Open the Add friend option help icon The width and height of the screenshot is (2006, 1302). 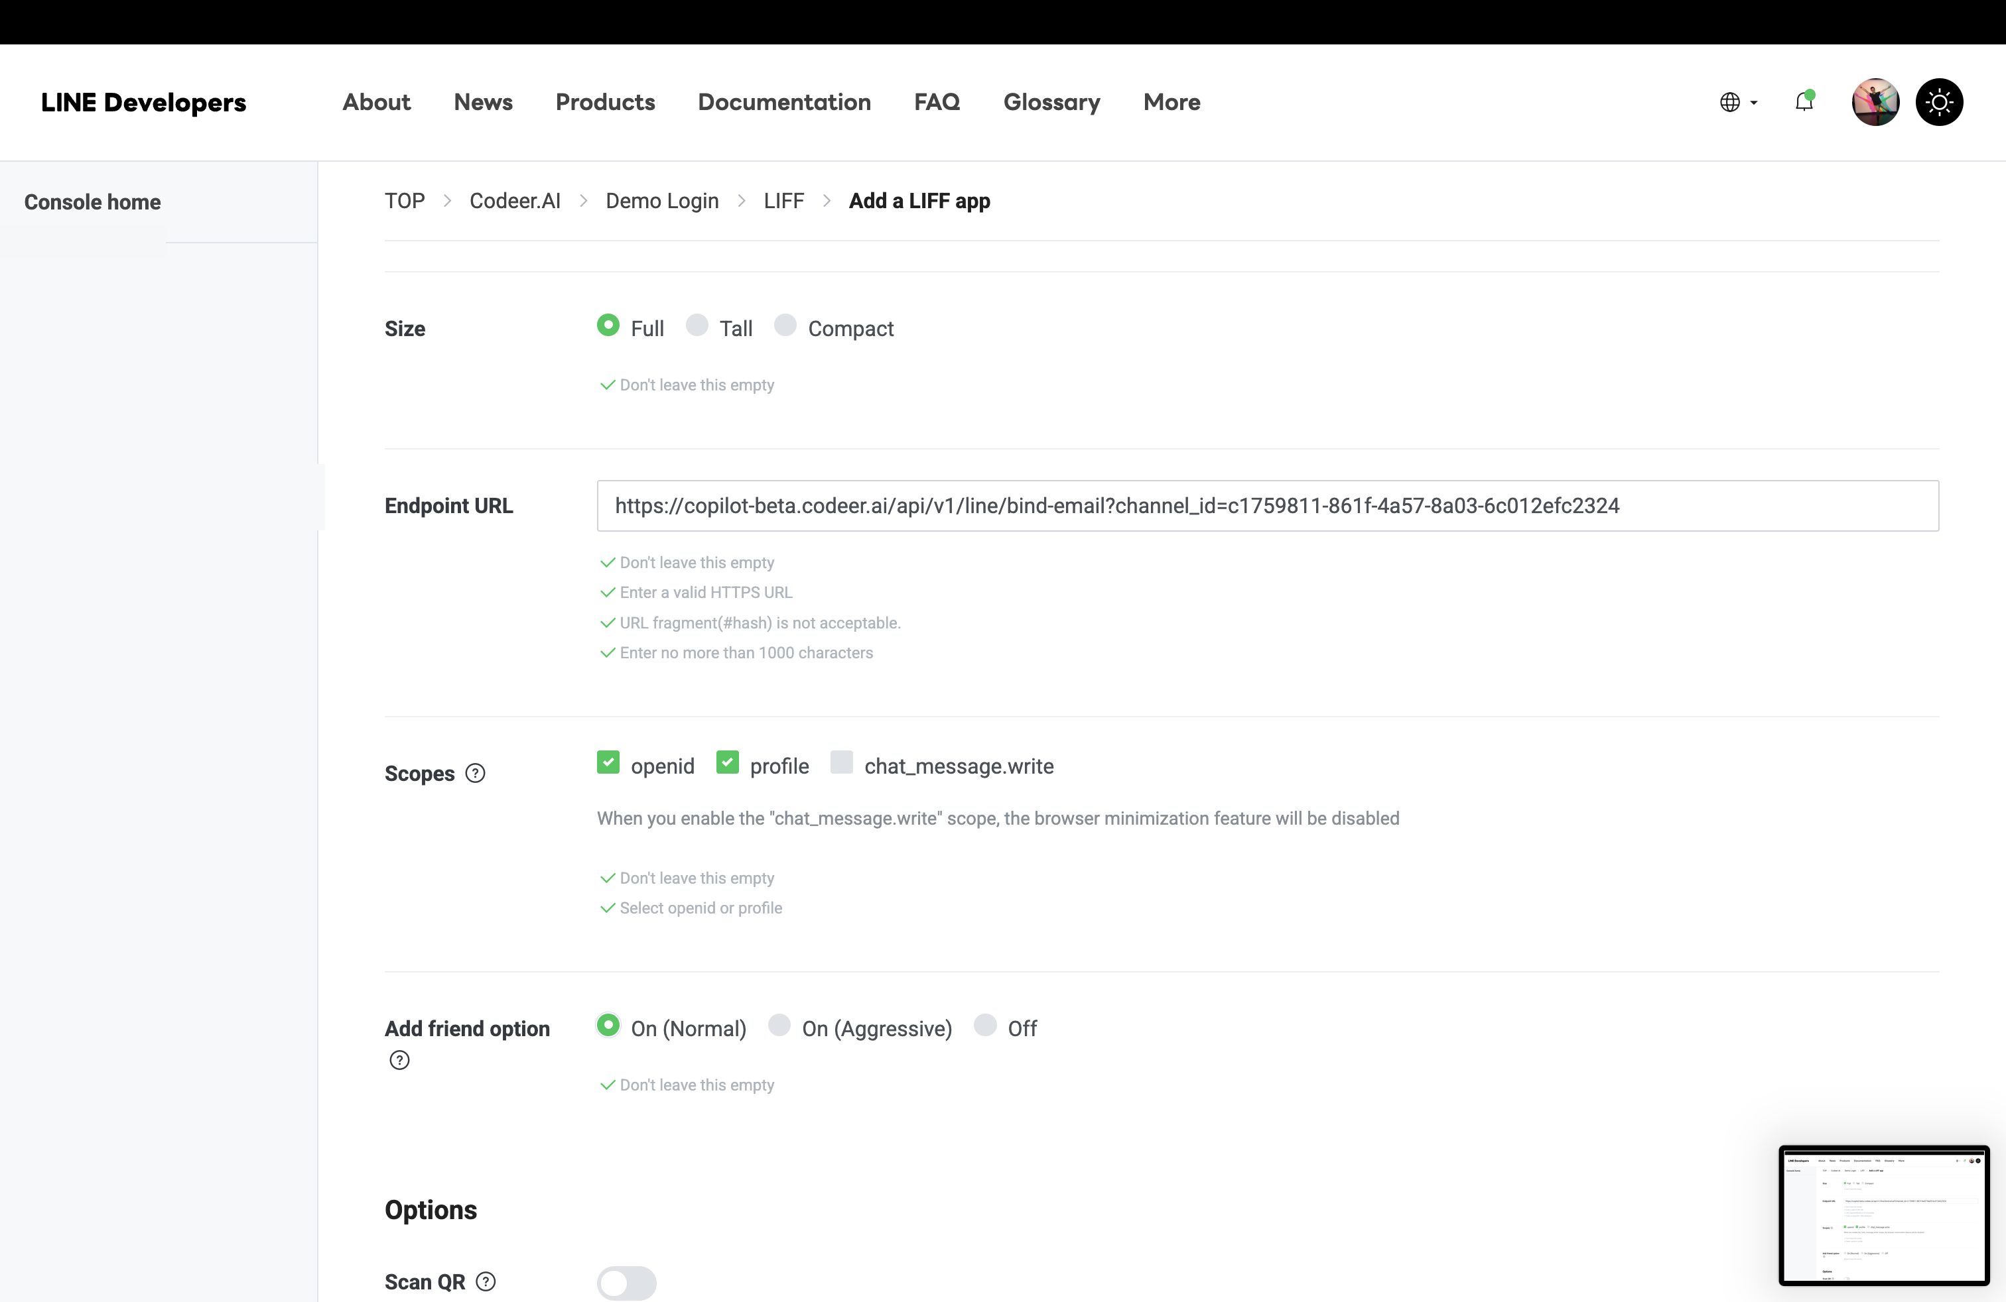point(399,1060)
